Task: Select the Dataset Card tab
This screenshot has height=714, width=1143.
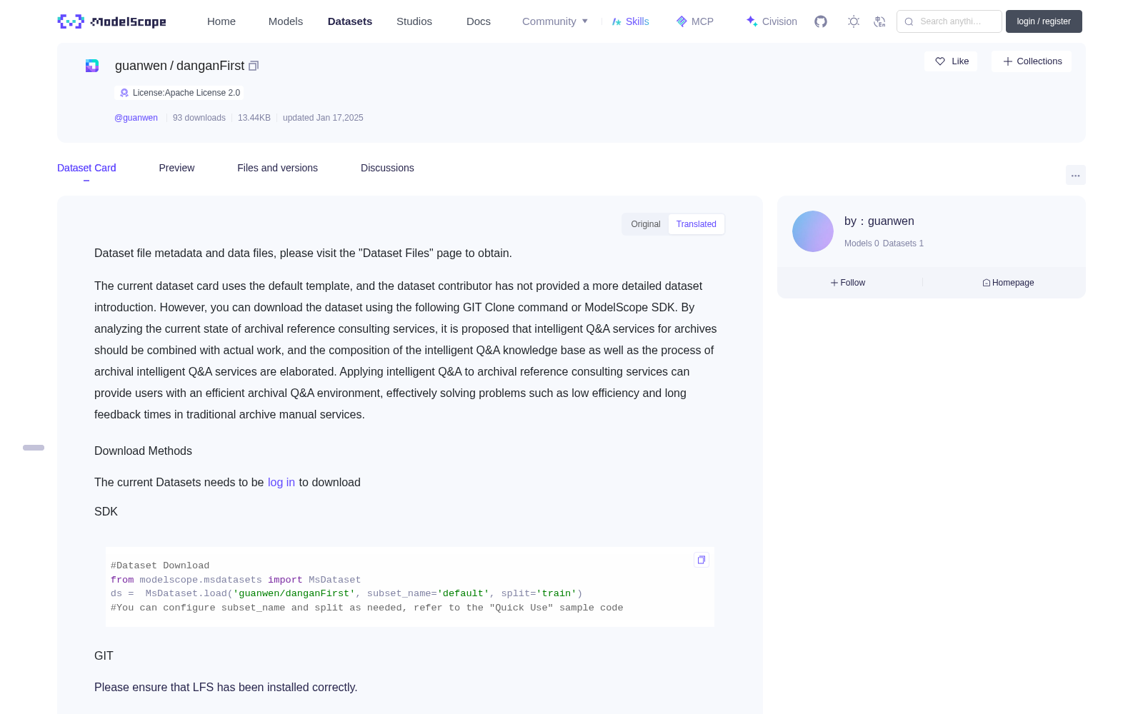Action: click(86, 168)
